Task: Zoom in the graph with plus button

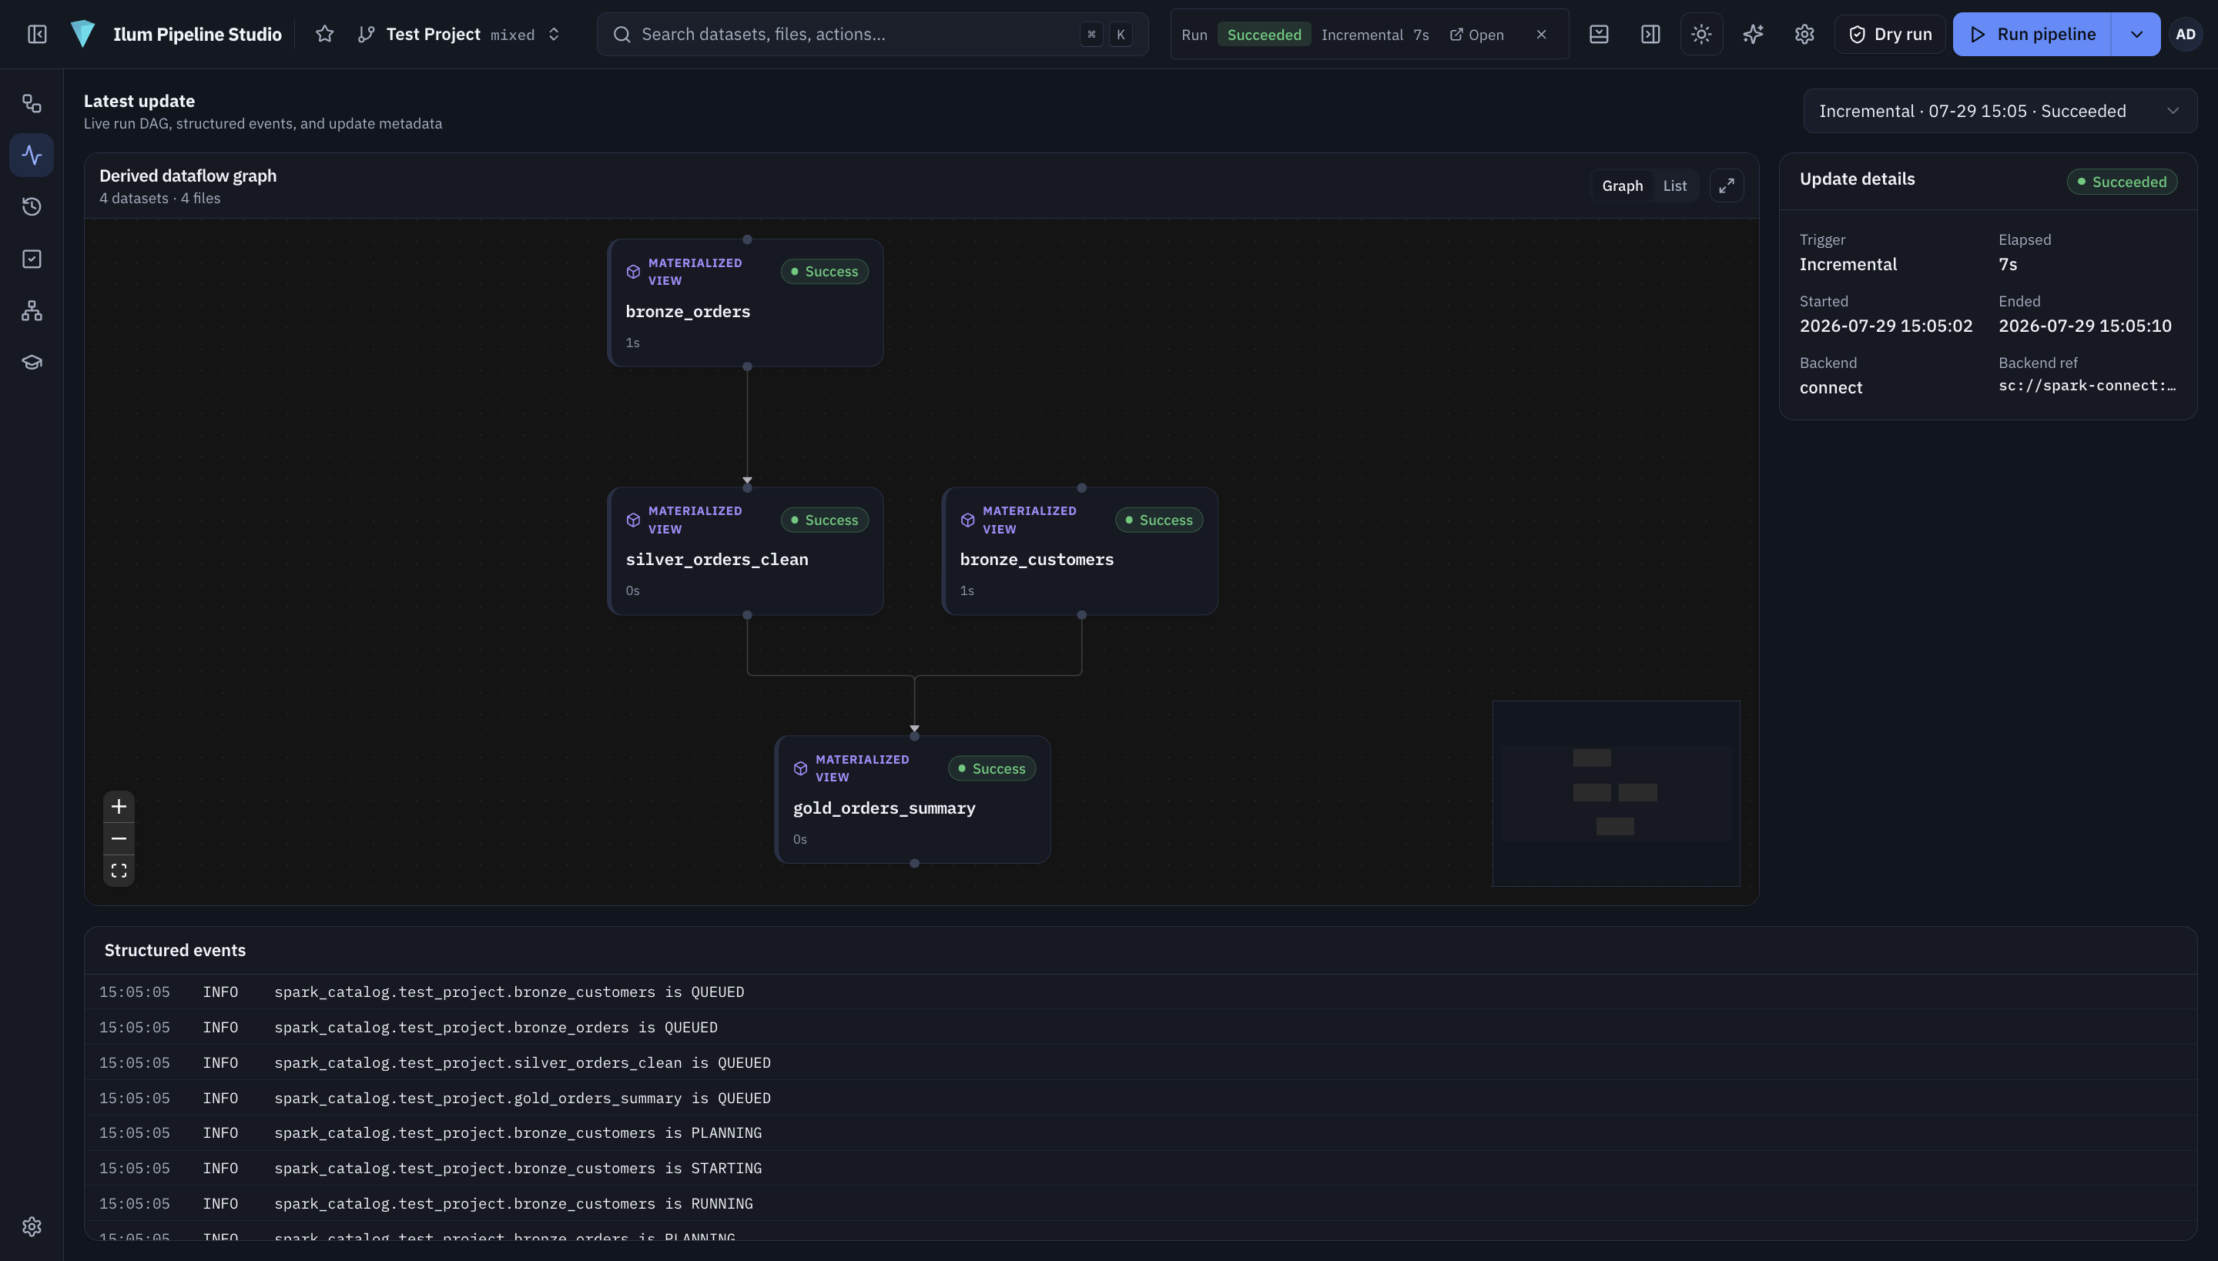Action: point(119,806)
